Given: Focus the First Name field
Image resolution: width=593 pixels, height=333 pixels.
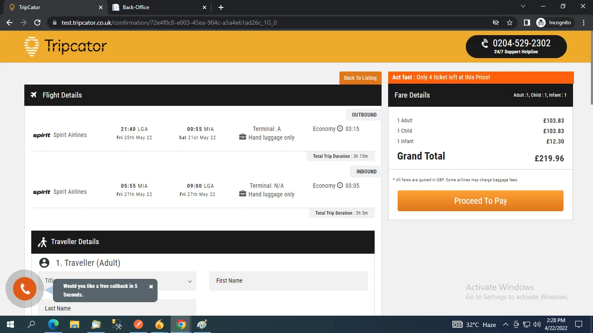Looking at the screenshot, I should (288, 281).
